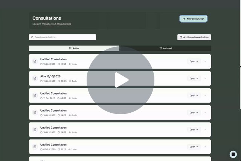This screenshot has width=241, height=161.
Task: Click the '07 Oct 2025' date text
Action: click(49, 149)
